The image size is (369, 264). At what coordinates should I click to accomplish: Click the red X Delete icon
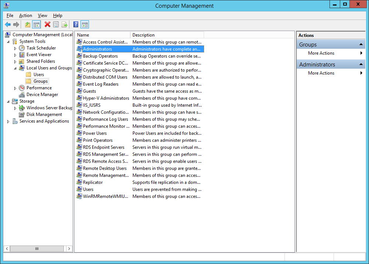[x=47, y=25]
